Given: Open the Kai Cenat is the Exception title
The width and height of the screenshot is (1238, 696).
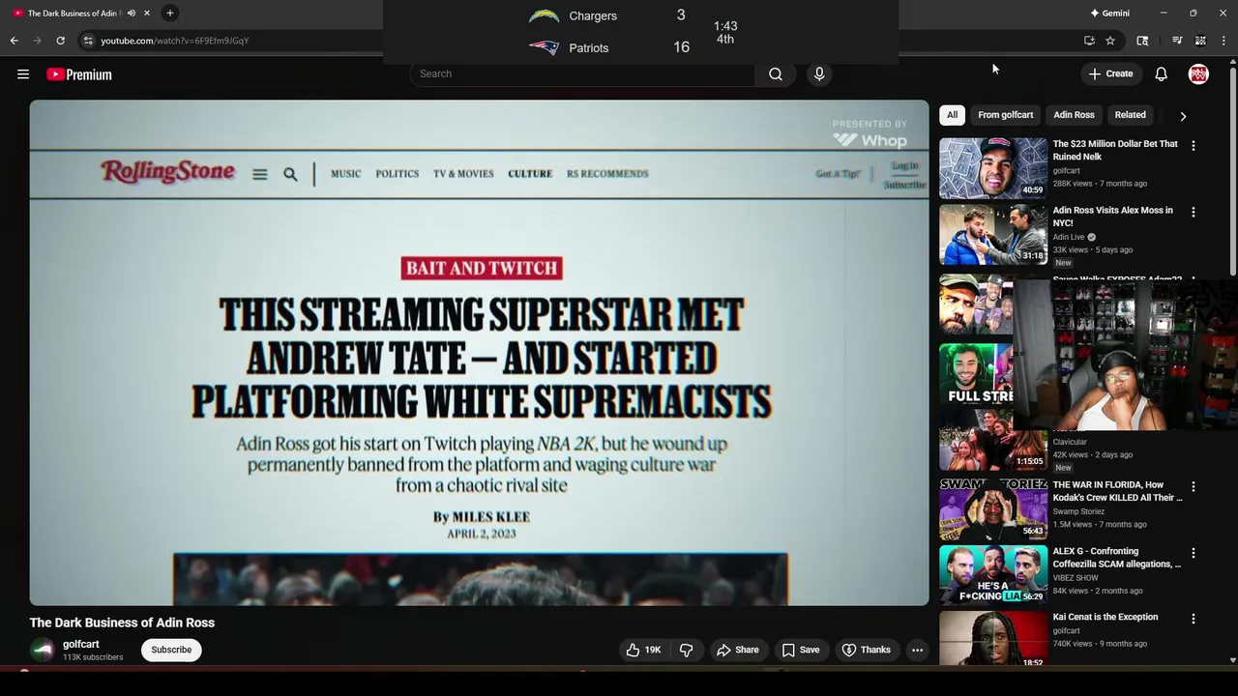Looking at the screenshot, I should tap(1105, 617).
